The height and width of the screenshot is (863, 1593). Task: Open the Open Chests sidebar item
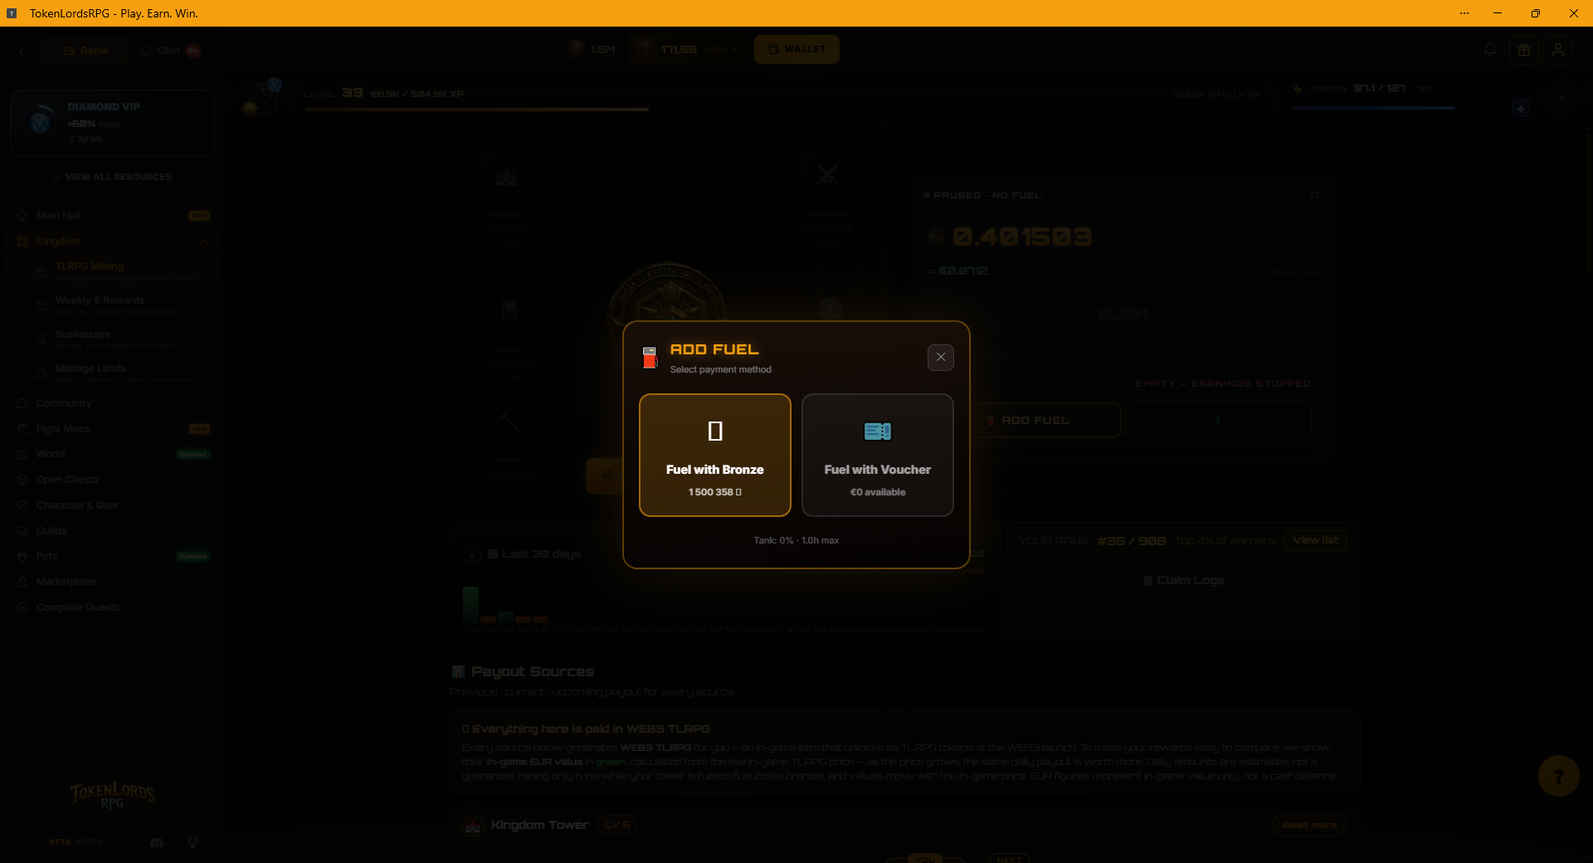[x=112, y=480]
